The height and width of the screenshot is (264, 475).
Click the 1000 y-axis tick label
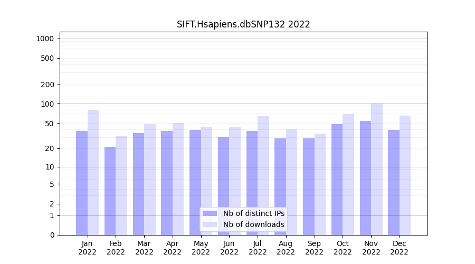click(45, 39)
